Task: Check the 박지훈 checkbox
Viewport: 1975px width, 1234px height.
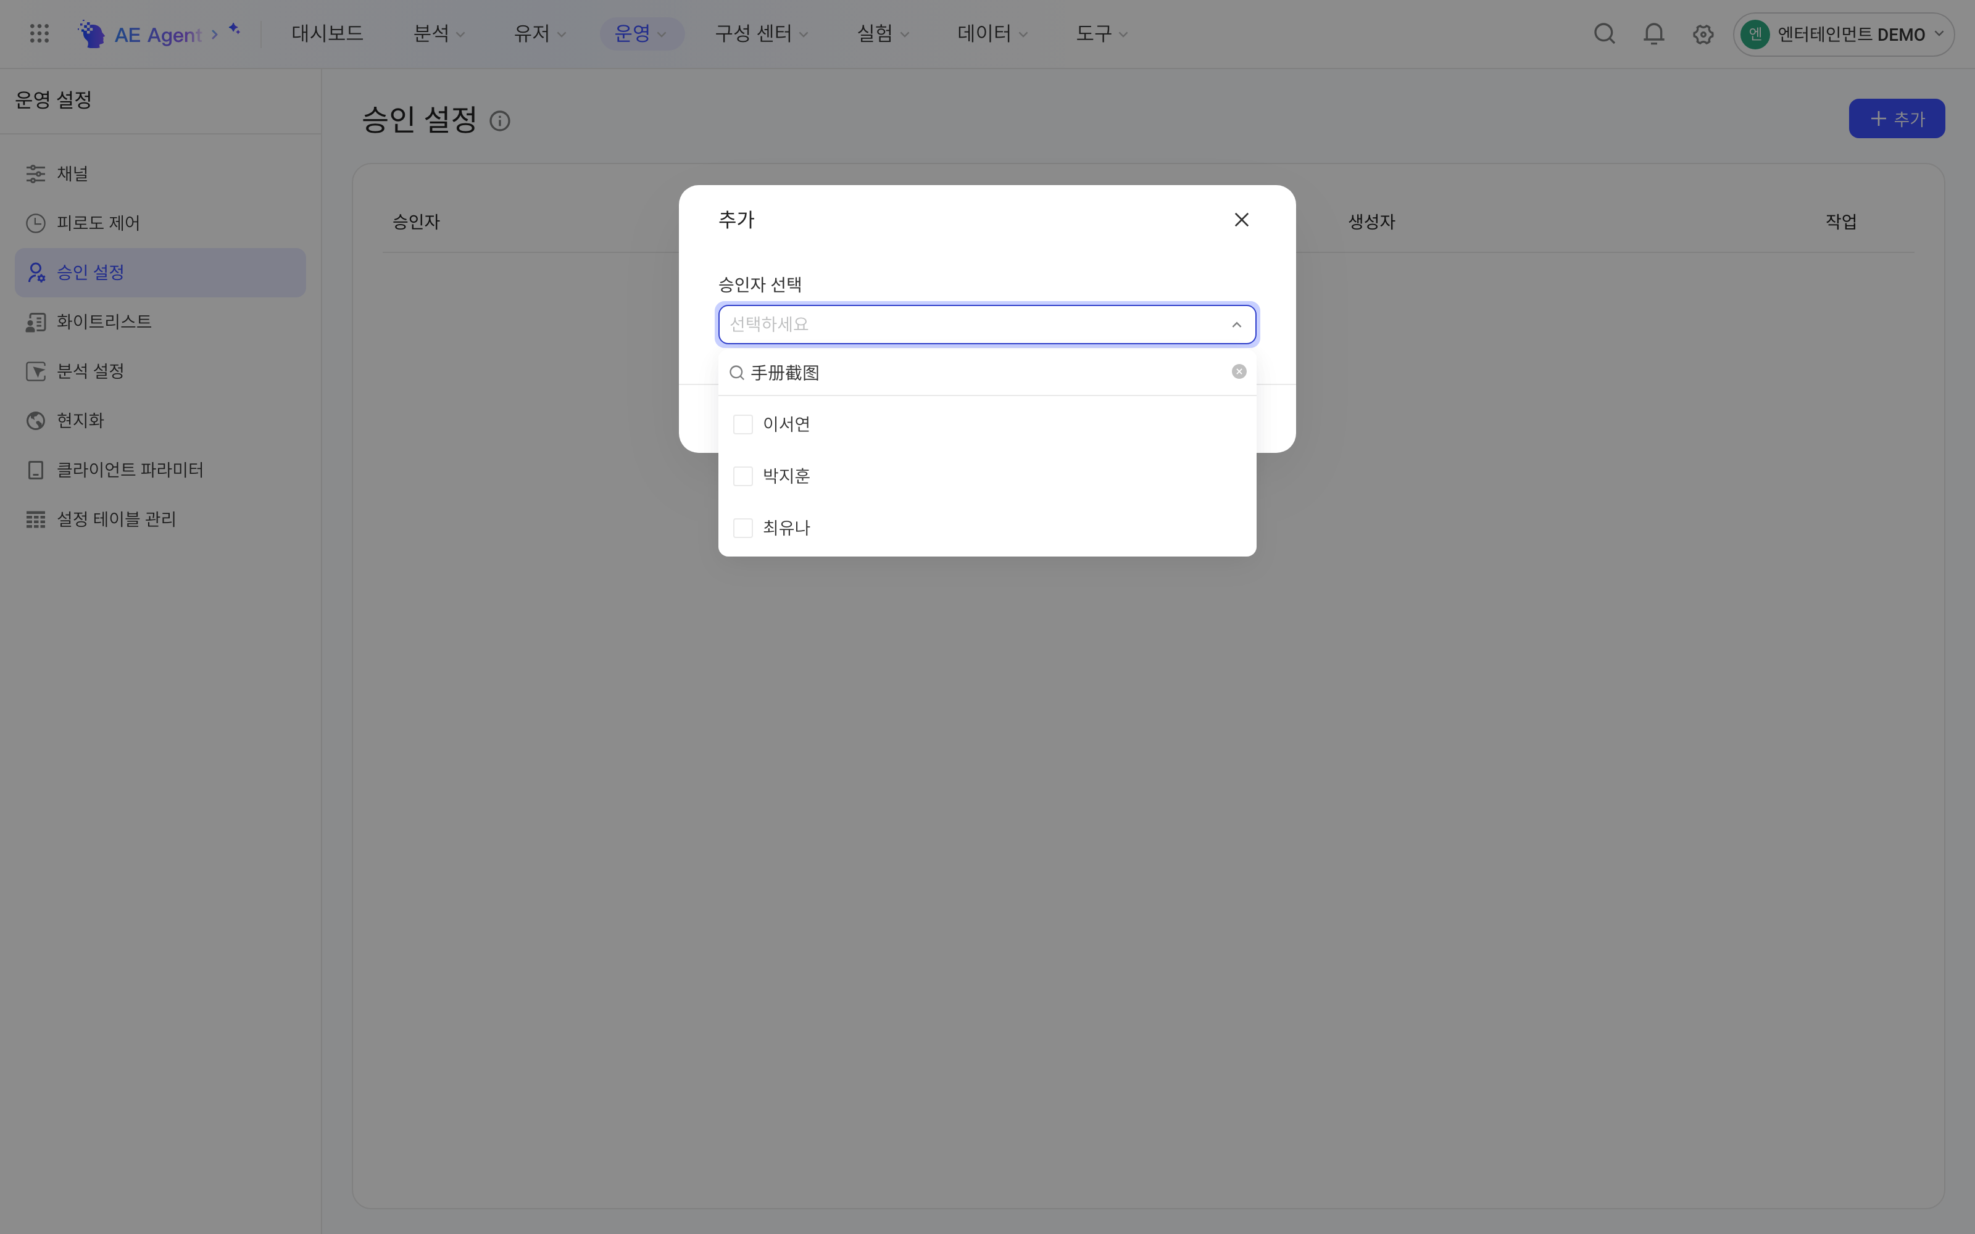Action: [742, 476]
